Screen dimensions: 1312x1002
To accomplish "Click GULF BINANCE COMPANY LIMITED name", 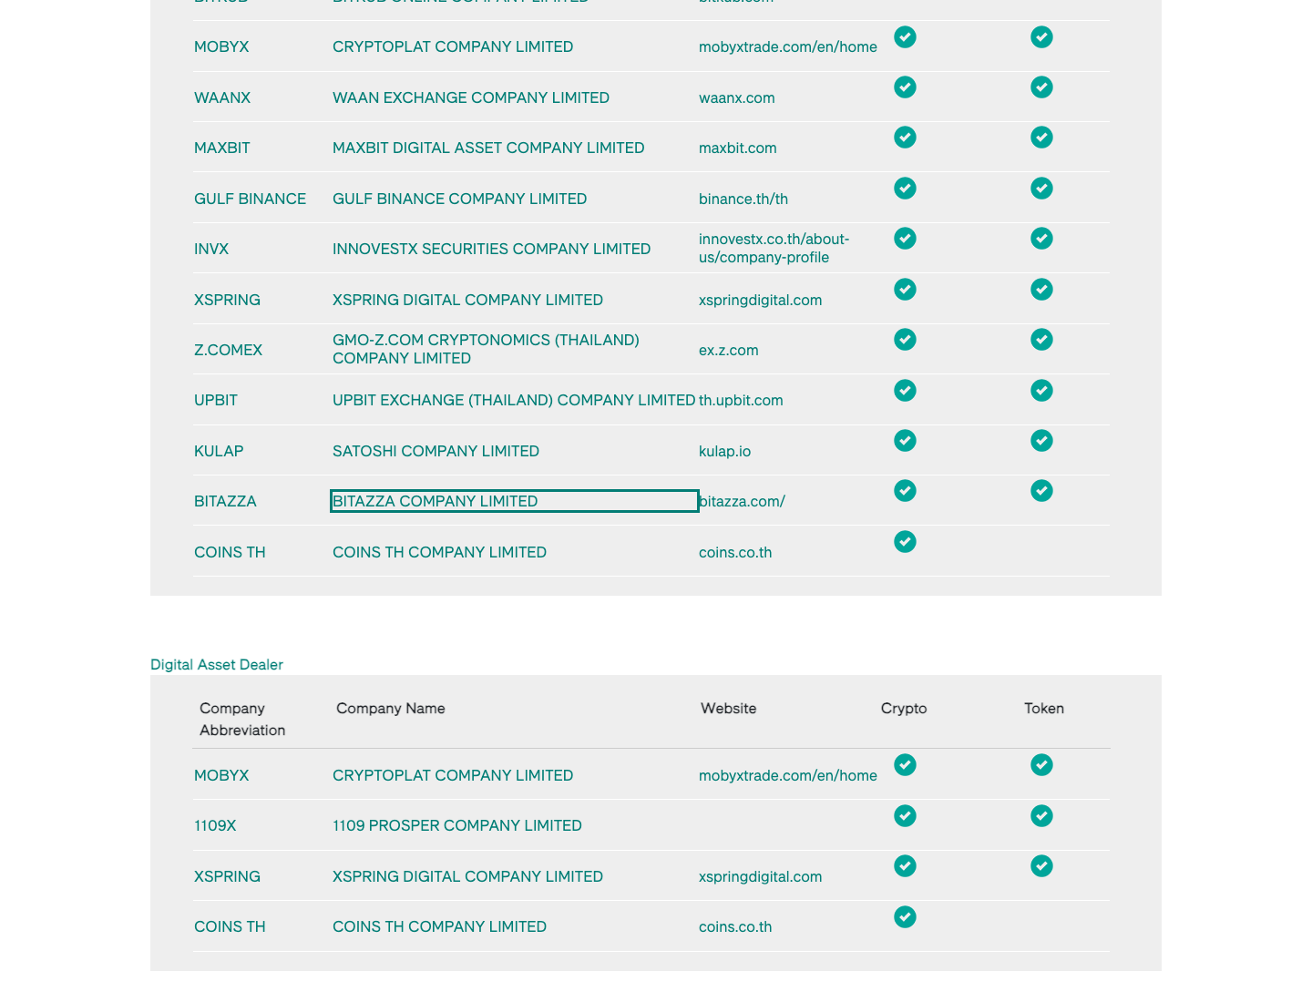I will [x=459, y=199].
